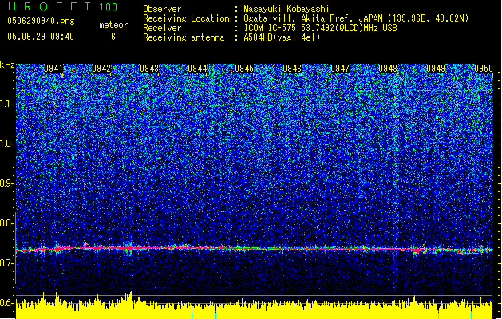Click the version number 1.00
Image resolution: width=502 pixels, height=319 pixels.
[109, 7]
